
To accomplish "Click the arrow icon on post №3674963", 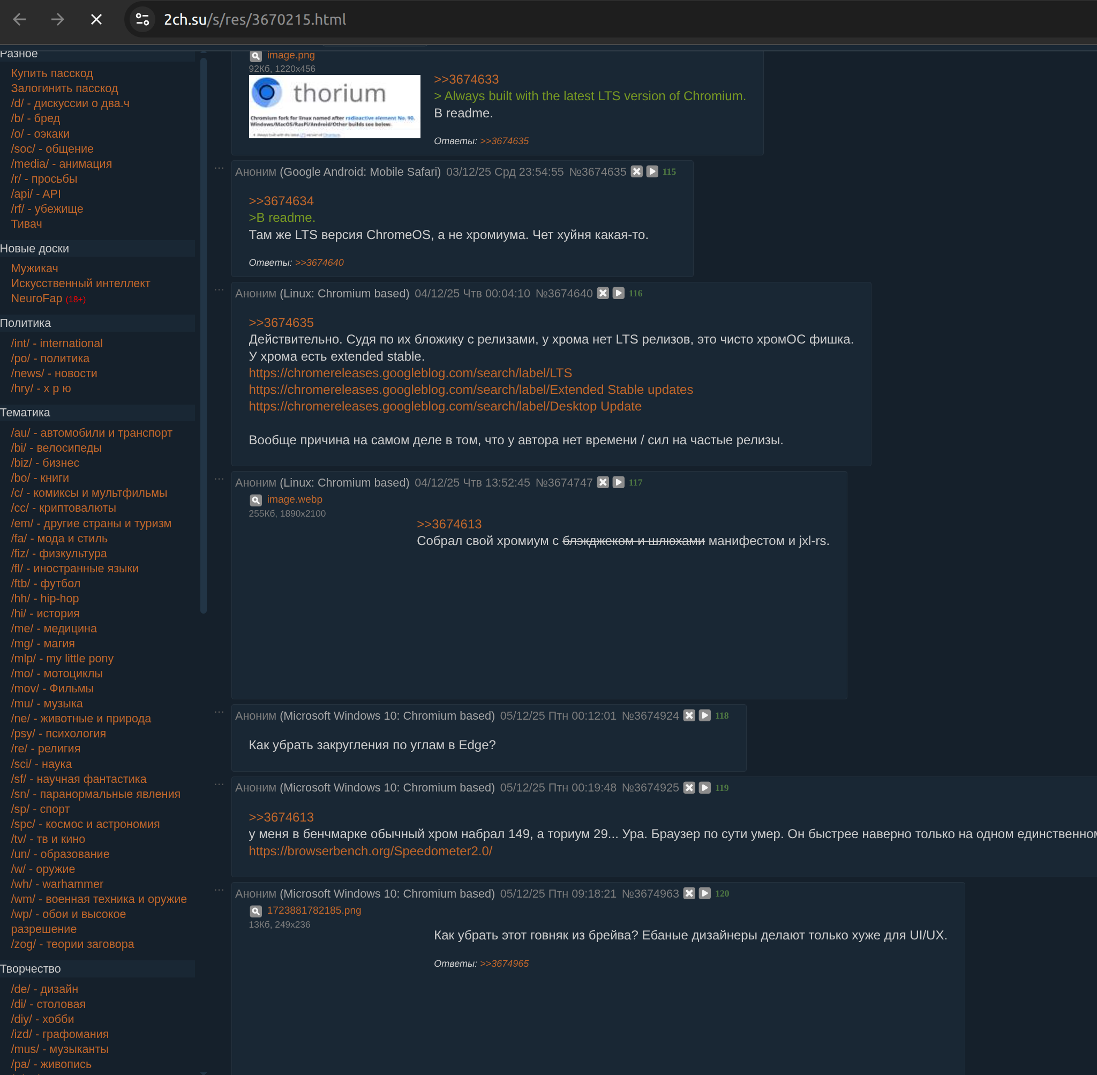I will [x=705, y=893].
